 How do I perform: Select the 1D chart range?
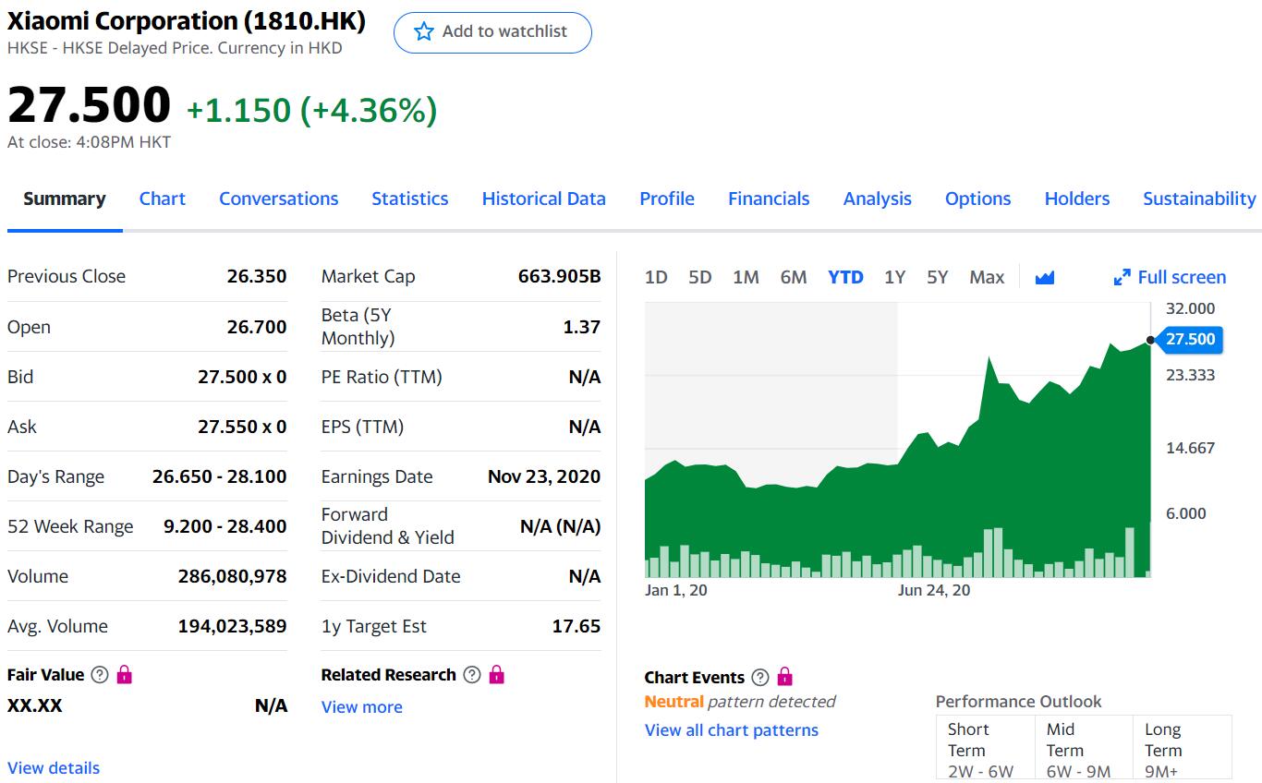pos(656,277)
